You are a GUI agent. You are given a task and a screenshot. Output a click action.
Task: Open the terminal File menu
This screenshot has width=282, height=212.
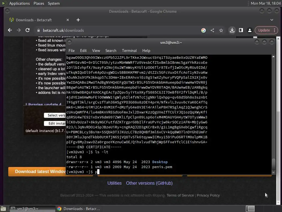[x=71, y=51]
